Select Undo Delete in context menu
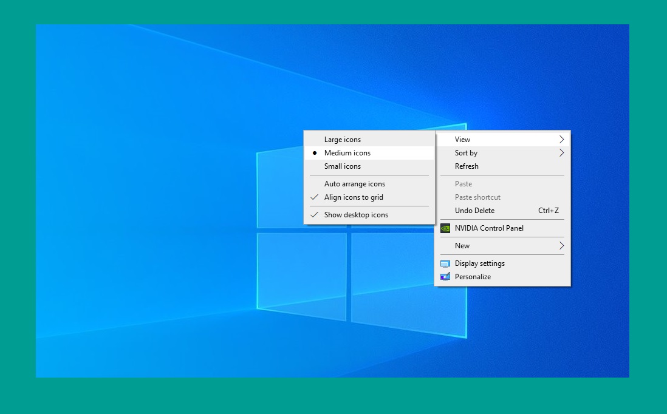This screenshot has height=414, width=667. 502,211
